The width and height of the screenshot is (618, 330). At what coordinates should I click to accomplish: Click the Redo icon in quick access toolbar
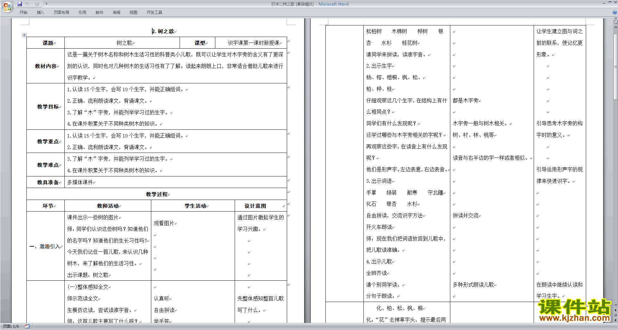(x=37, y=4)
